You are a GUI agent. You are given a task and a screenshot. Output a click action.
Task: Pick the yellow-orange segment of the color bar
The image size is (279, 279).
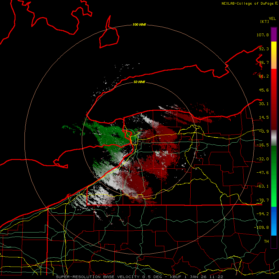274,55
